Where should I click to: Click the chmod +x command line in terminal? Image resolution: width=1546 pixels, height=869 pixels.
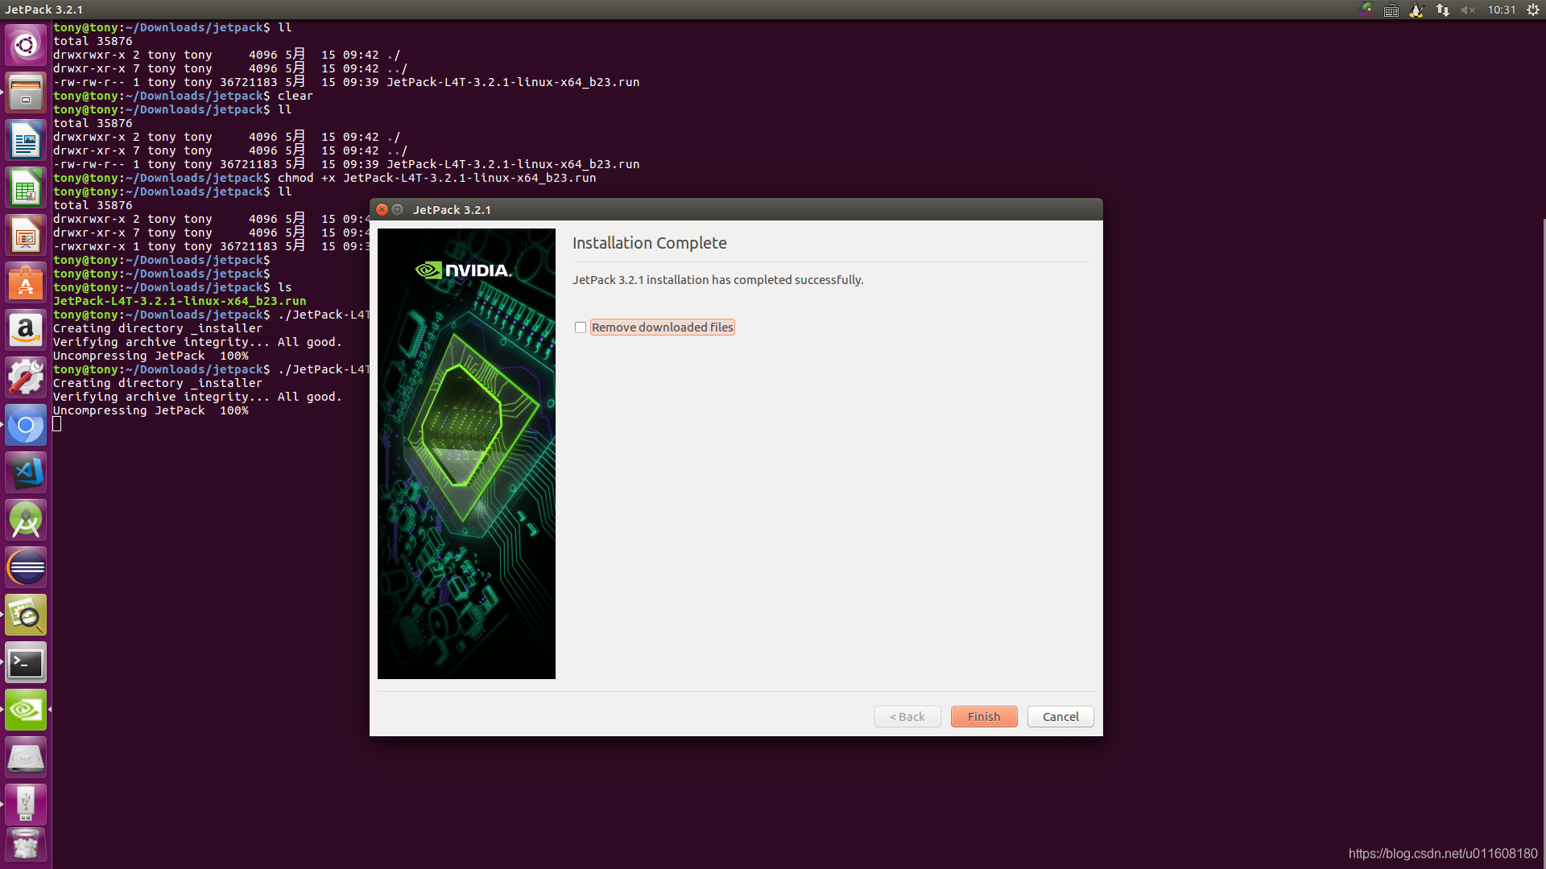click(x=436, y=178)
